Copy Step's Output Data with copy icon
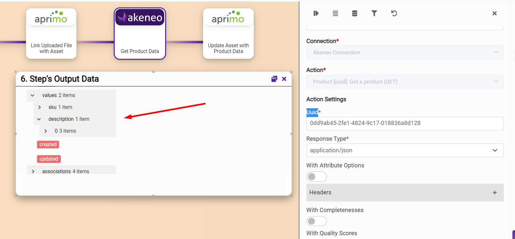The width and height of the screenshot is (515, 239). click(274, 79)
